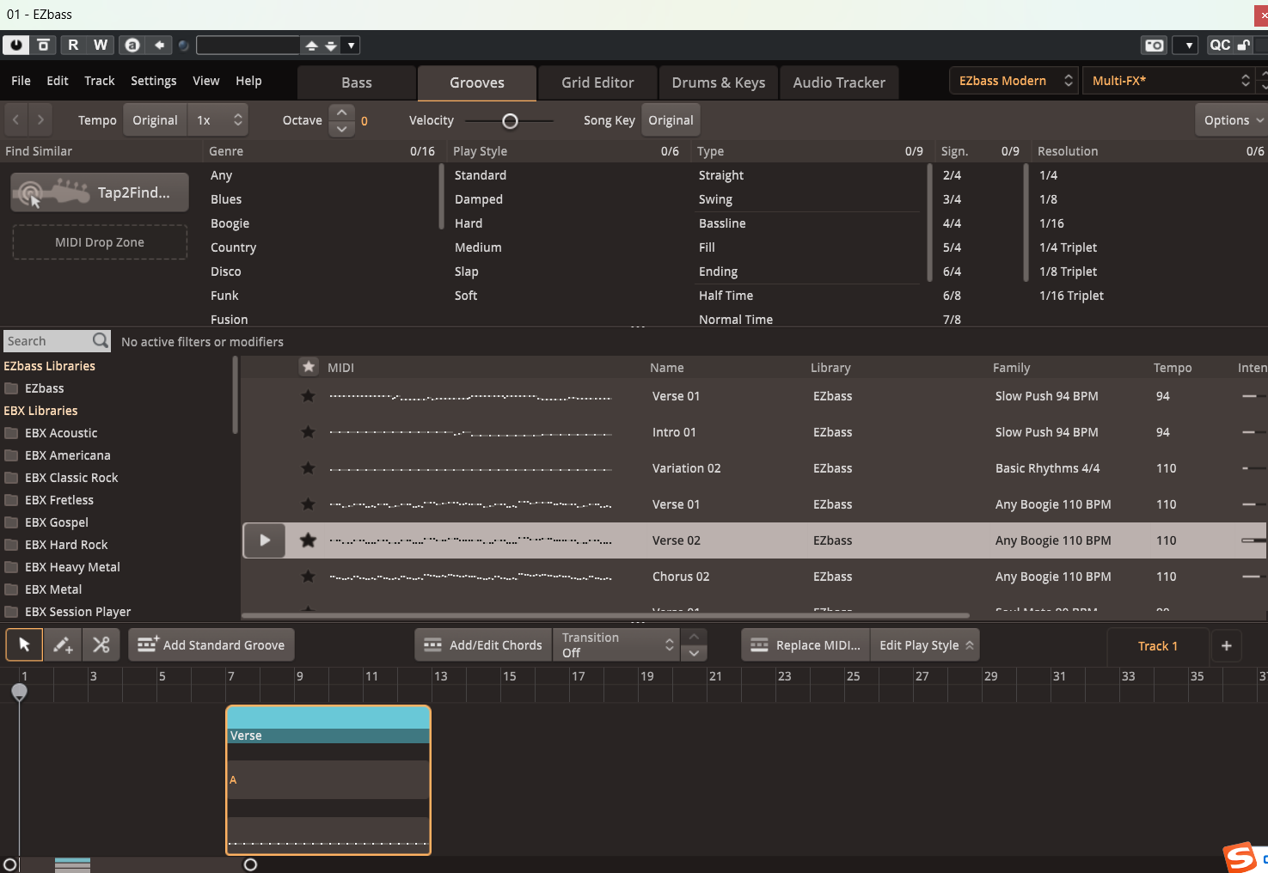Click the Add Standard Groove button
The width and height of the screenshot is (1268, 873).
click(x=211, y=644)
